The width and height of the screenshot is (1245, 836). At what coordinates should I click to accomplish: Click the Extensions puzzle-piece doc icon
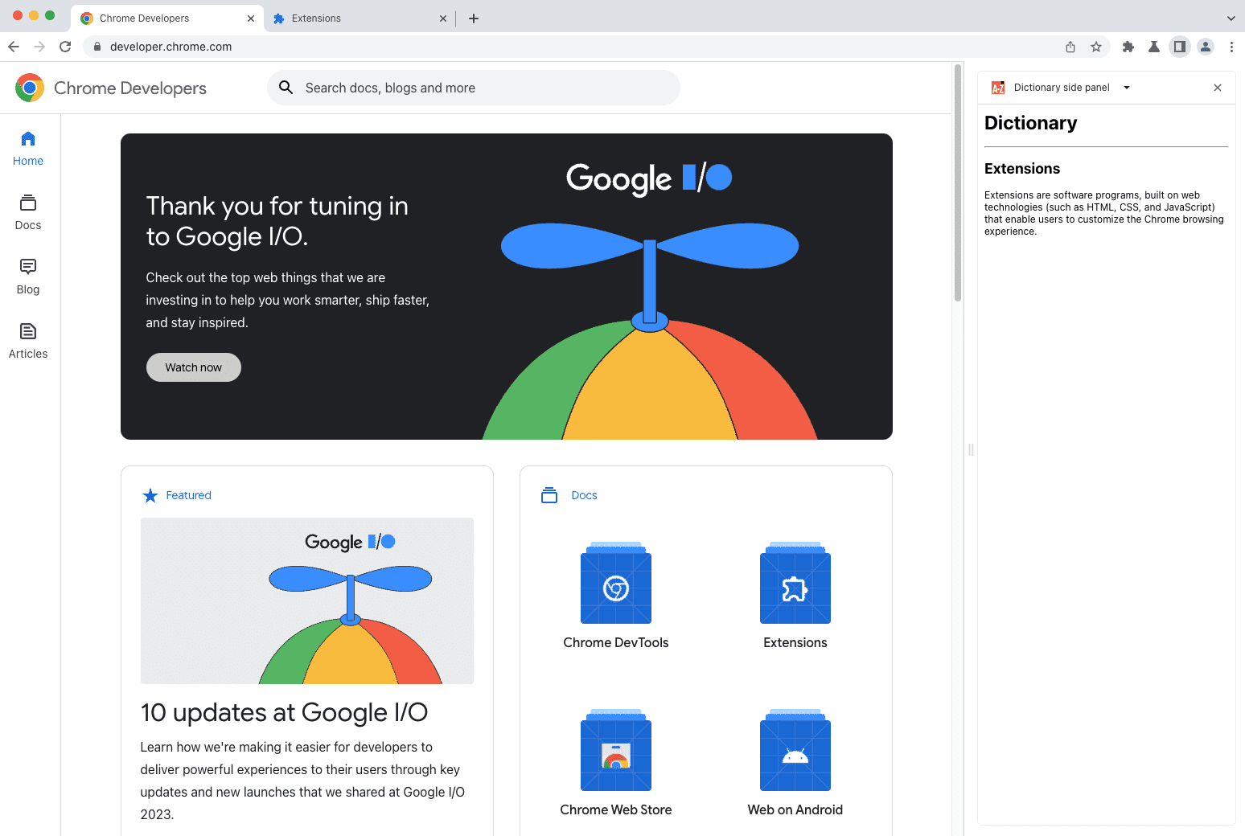coord(795,584)
